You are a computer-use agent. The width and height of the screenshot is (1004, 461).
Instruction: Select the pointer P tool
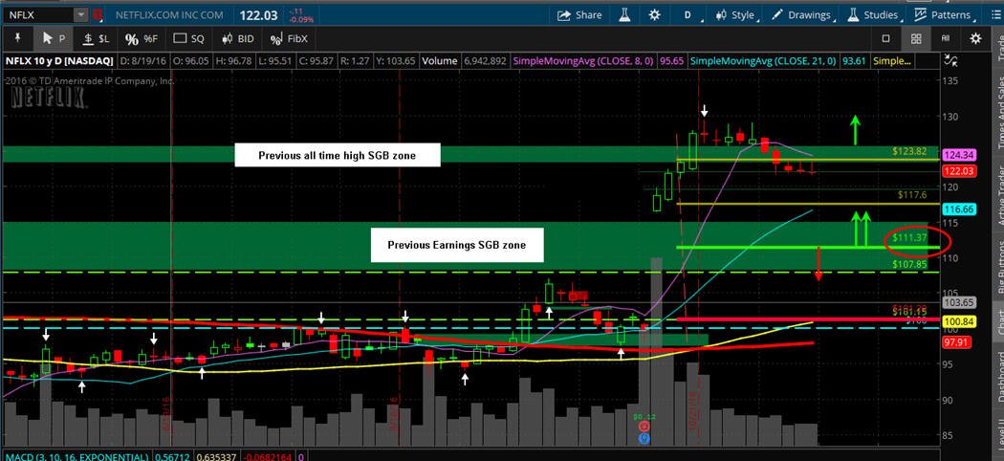[x=54, y=38]
